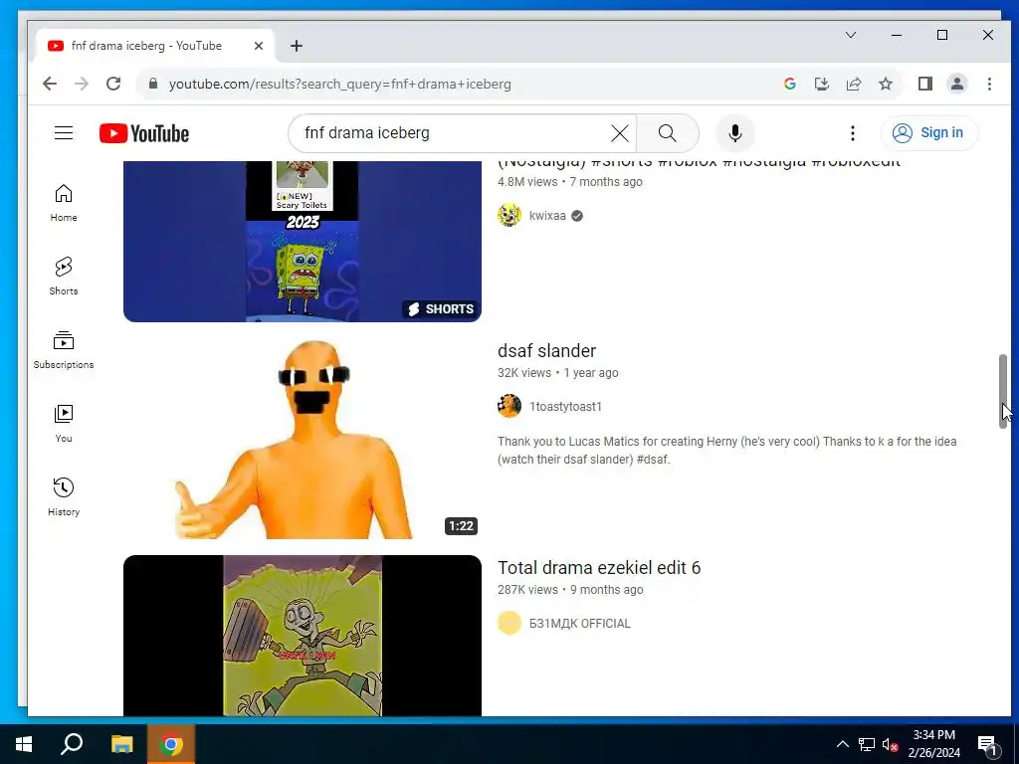Click Sign in button
Screen dimensions: 1019x764
coord(929,133)
